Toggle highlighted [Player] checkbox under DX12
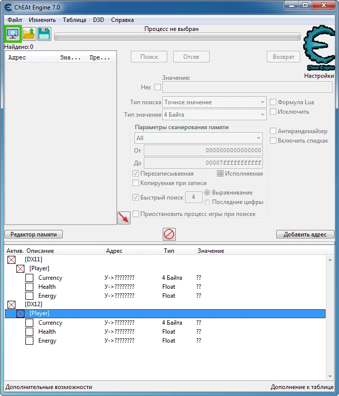The image size is (339, 396). coord(20,314)
